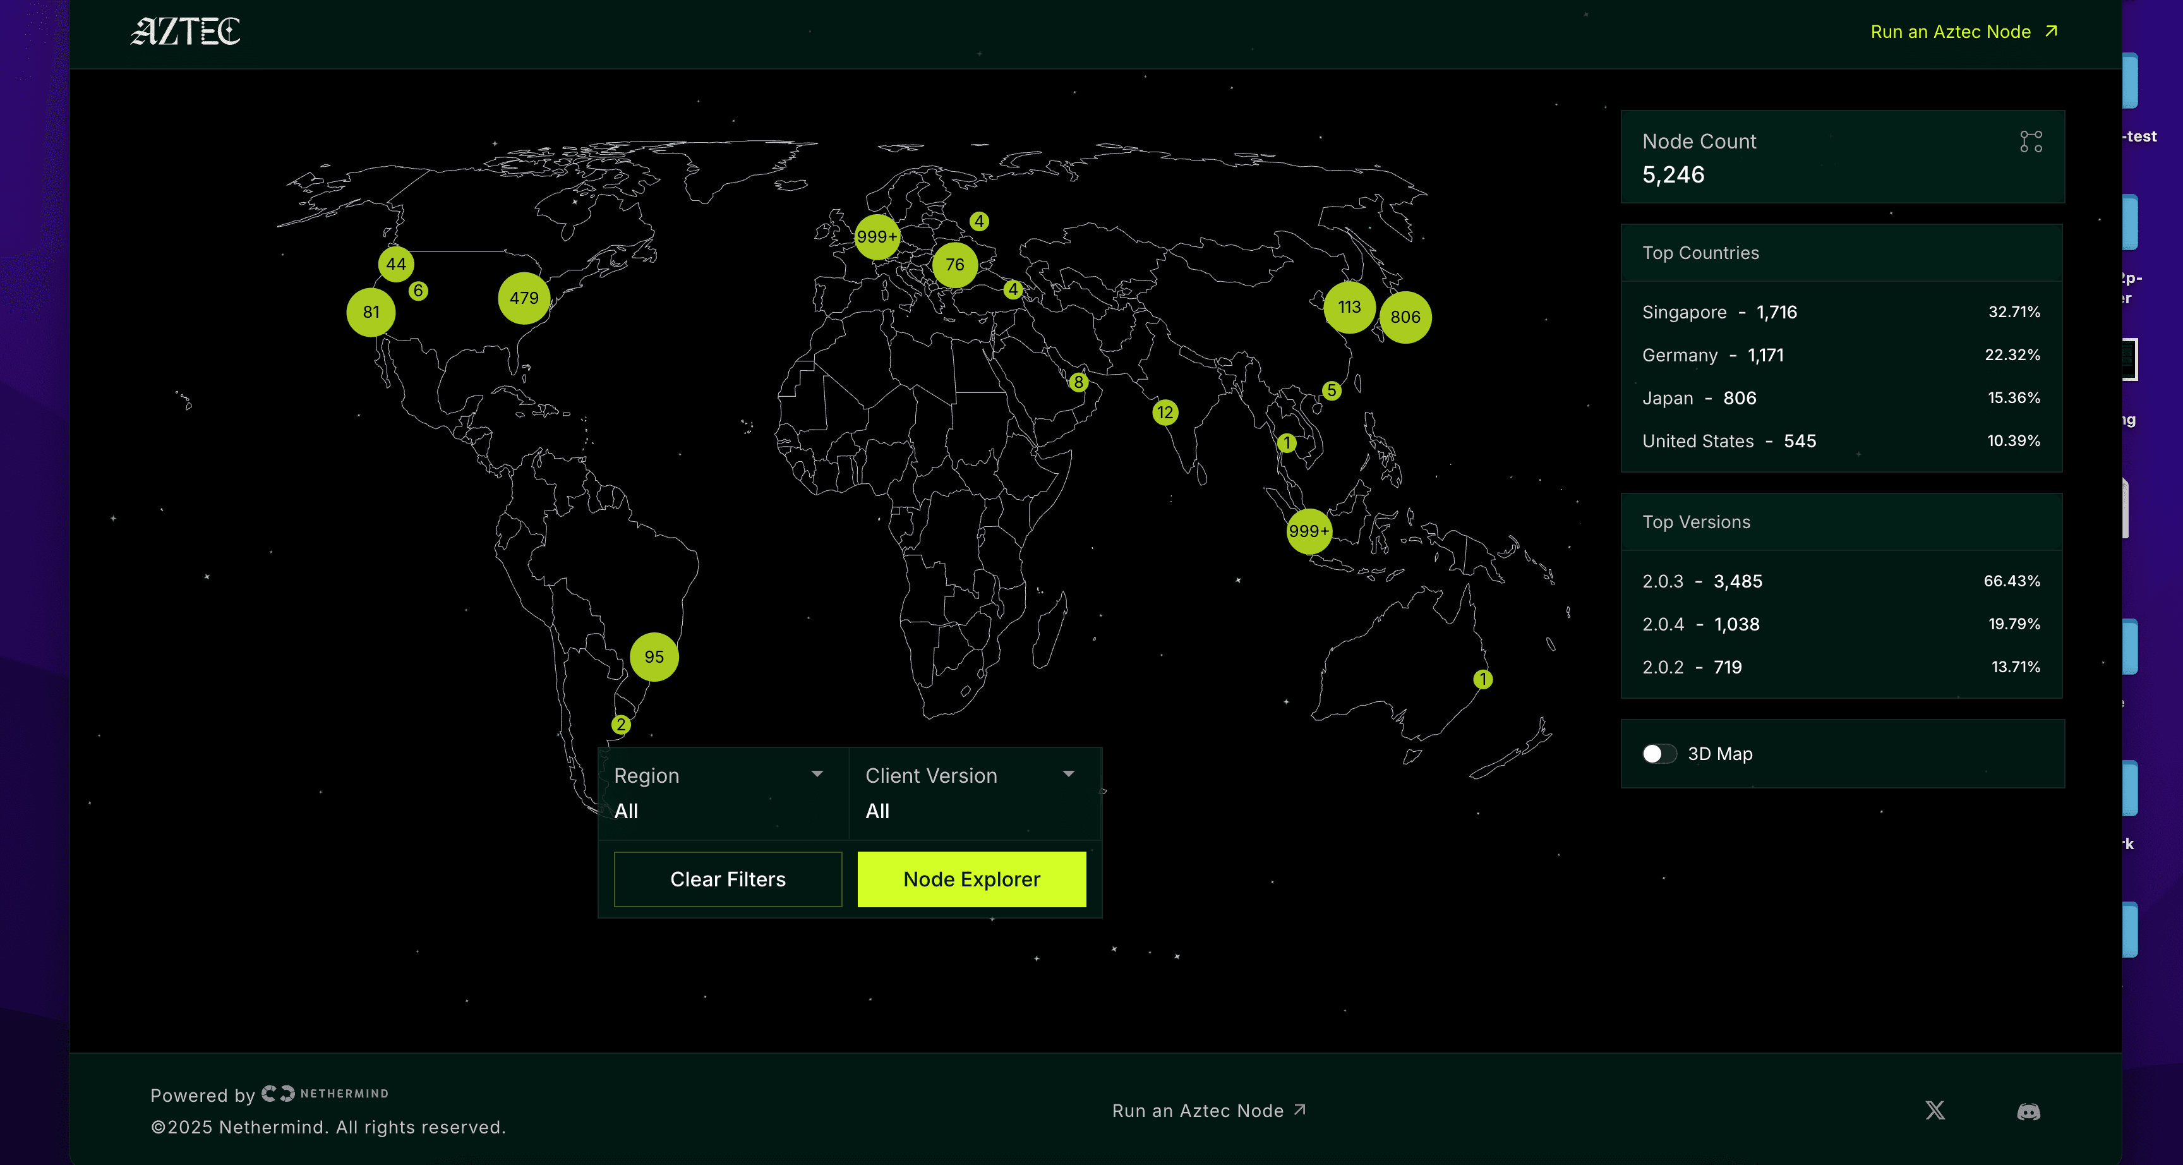Click the Node Count network icon

click(2031, 142)
